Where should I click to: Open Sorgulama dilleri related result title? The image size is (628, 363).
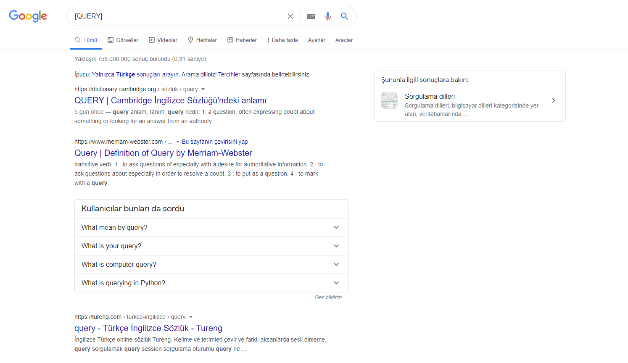coord(430,96)
